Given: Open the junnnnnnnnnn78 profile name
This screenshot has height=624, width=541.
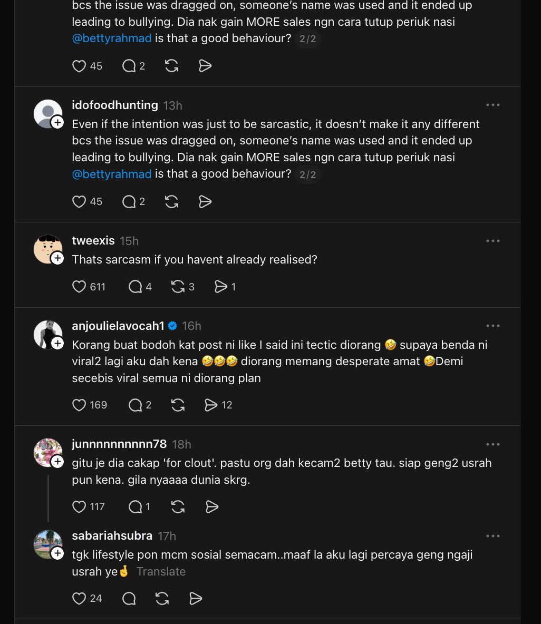Looking at the screenshot, I should (x=119, y=444).
